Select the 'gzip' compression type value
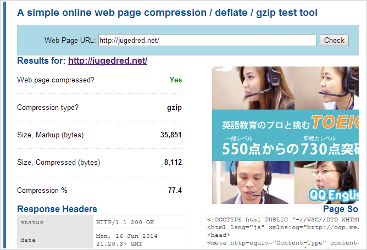 tap(174, 108)
